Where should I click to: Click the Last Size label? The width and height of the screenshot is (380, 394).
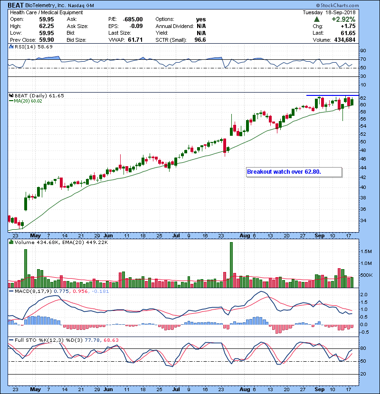point(119,33)
